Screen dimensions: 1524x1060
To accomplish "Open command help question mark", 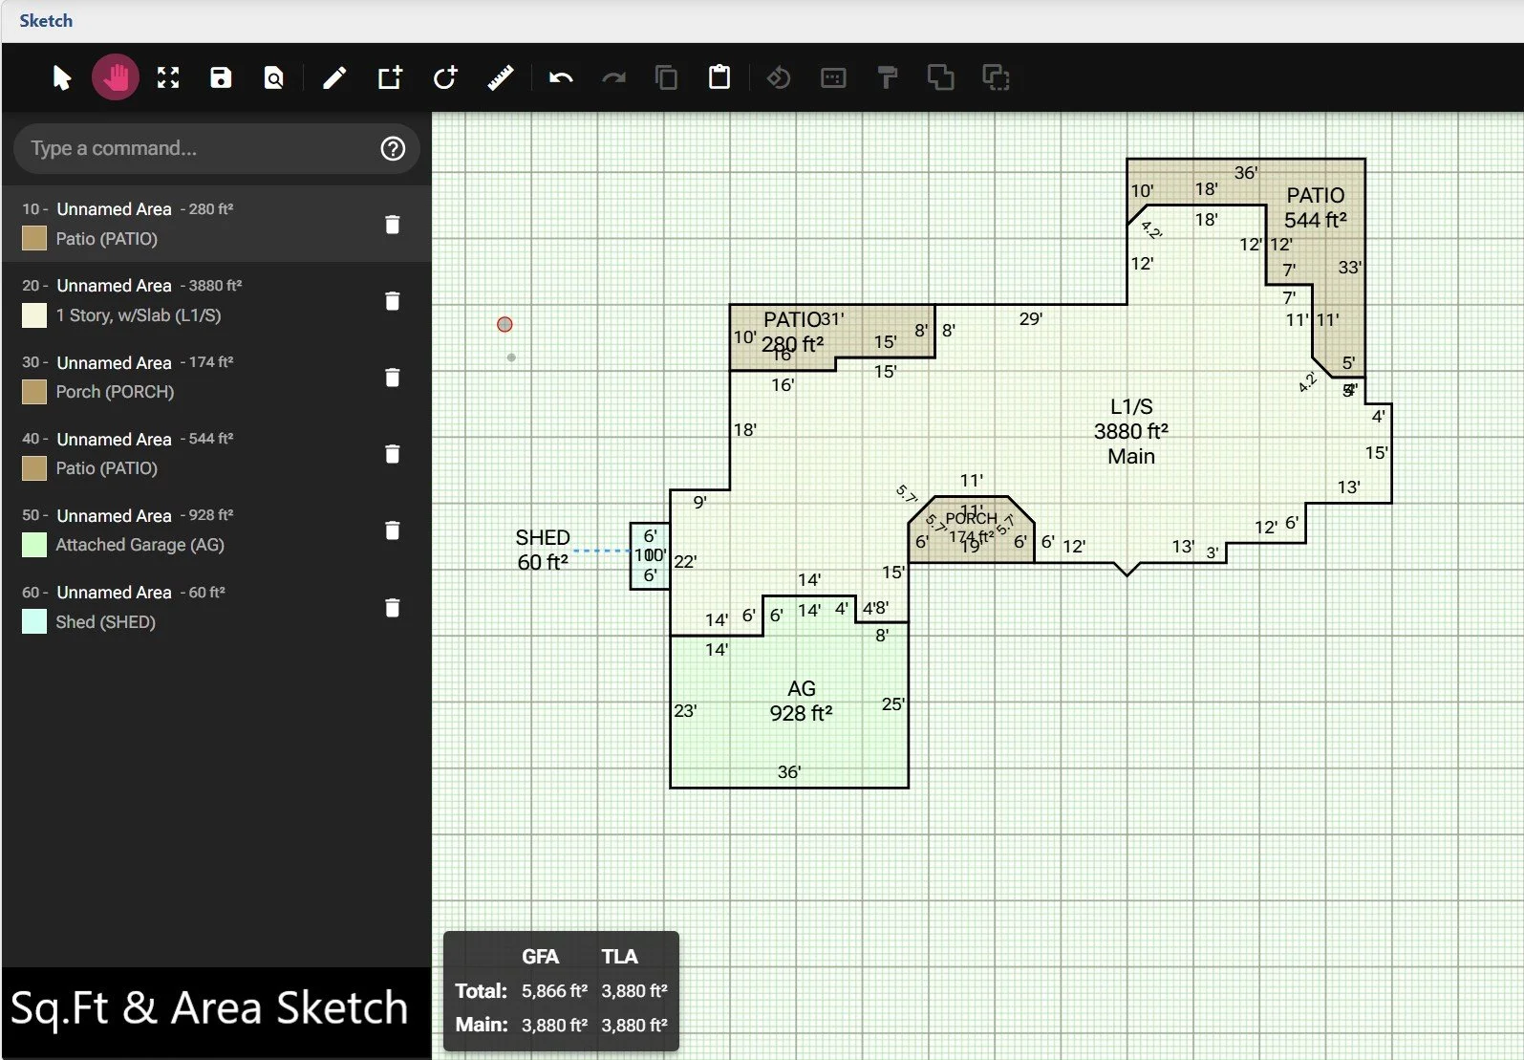I will tap(393, 148).
